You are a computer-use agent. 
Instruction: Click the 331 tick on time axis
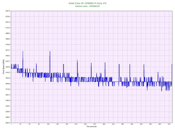(x=113, y=124)
